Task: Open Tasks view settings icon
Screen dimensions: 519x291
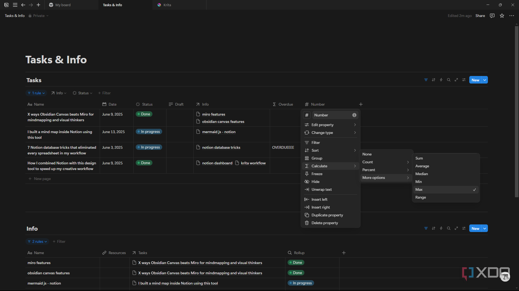Action: tap(464, 80)
